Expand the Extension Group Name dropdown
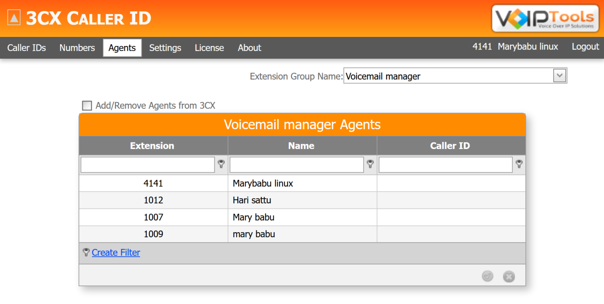The height and width of the screenshot is (304, 604). [559, 76]
